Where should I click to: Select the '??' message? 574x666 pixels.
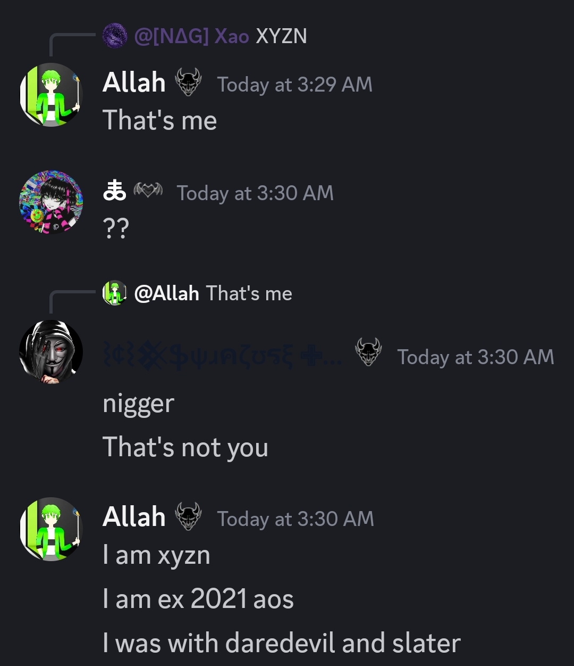(x=116, y=228)
